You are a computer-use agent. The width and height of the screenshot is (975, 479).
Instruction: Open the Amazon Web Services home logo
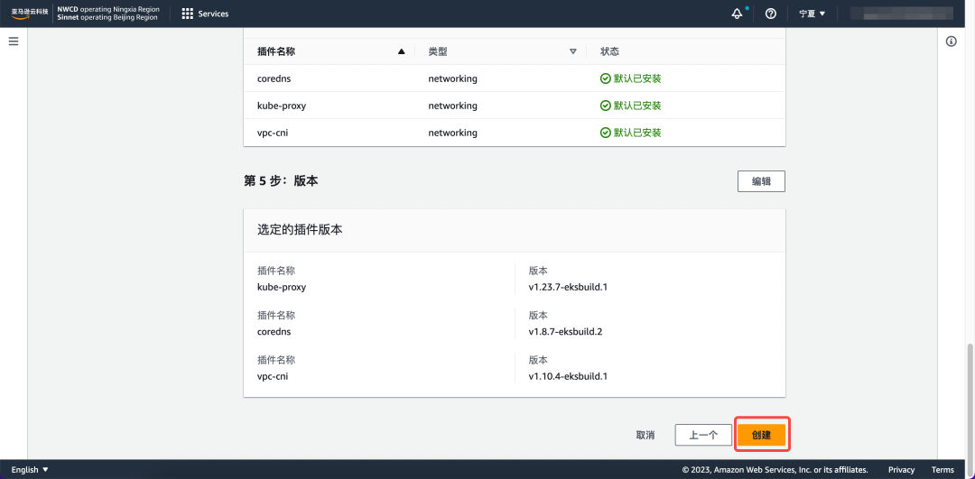(30, 13)
